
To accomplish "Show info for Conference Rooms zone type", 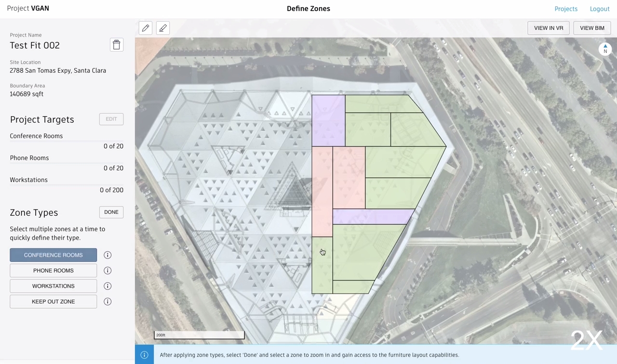I will pos(107,255).
